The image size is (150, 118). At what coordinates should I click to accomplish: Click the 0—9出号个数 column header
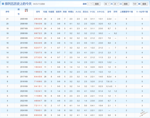(x=142, y=12)
